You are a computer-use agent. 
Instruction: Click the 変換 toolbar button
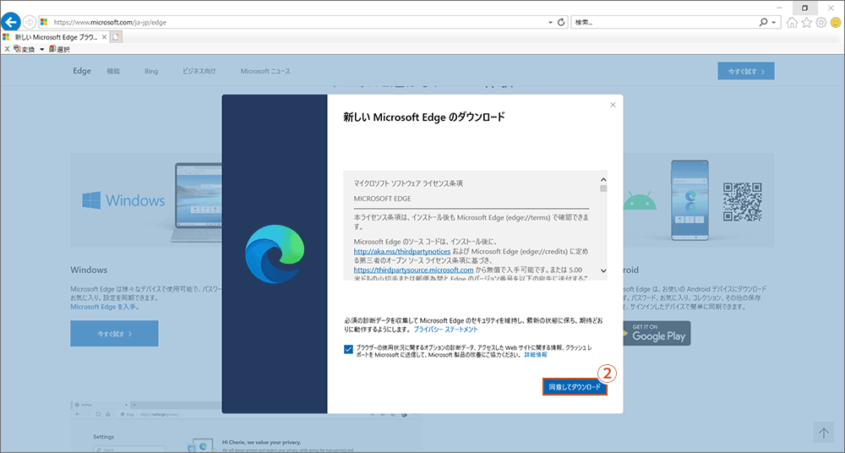click(25, 49)
